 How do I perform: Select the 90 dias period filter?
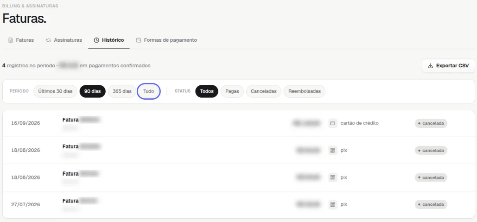93,91
